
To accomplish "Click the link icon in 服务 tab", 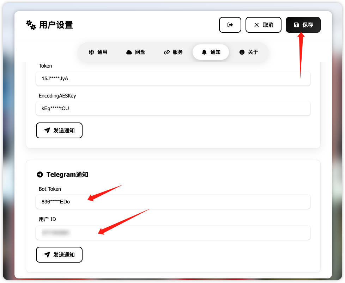I will (167, 52).
